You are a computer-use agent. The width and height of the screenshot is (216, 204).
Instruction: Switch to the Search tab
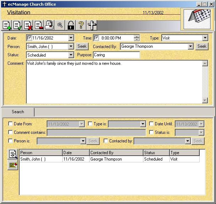[x=18, y=112]
